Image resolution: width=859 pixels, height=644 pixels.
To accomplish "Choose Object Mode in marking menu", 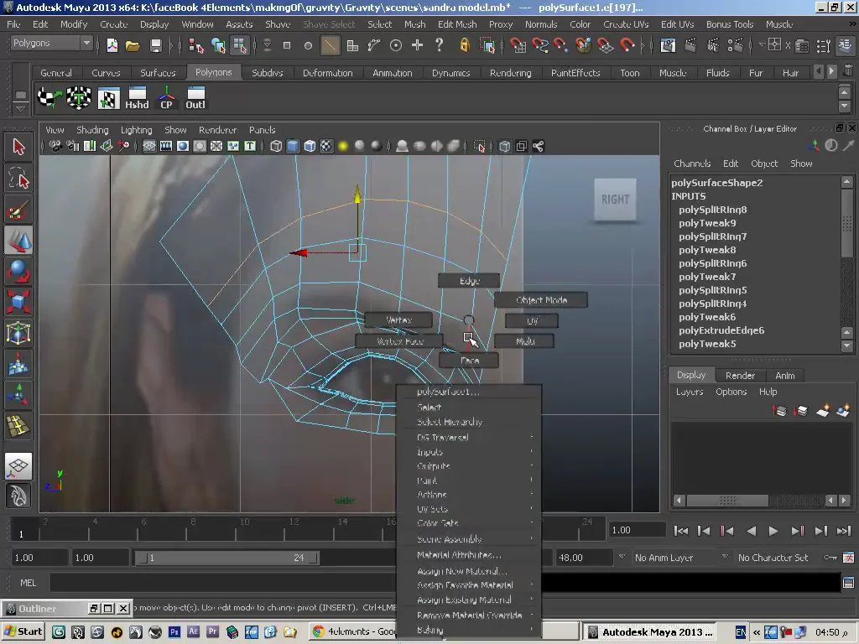I will (x=541, y=299).
